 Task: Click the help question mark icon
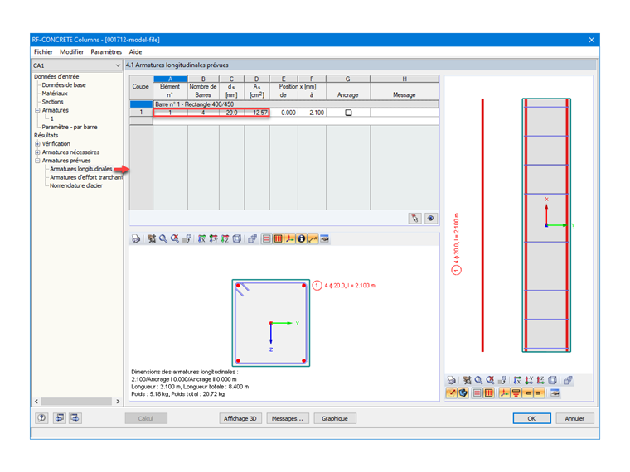pyautogui.click(x=41, y=418)
